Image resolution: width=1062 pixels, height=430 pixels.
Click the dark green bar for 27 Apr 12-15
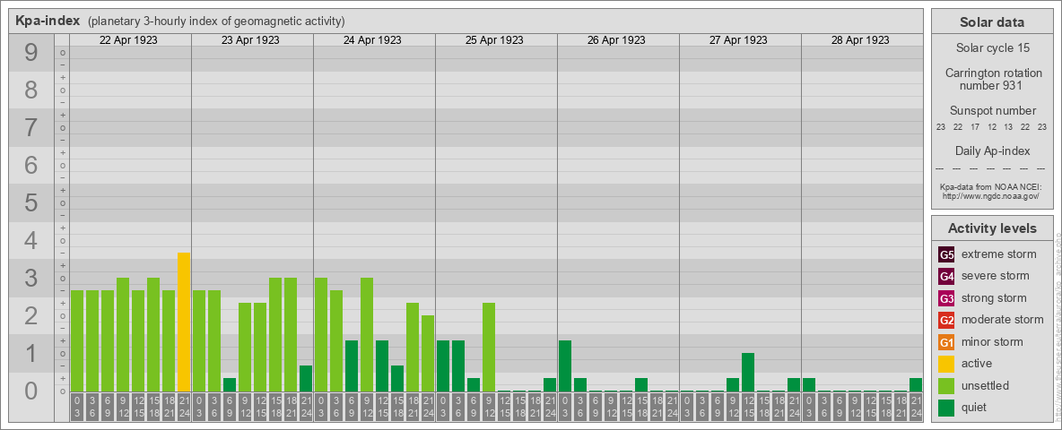tap(748, 373)
